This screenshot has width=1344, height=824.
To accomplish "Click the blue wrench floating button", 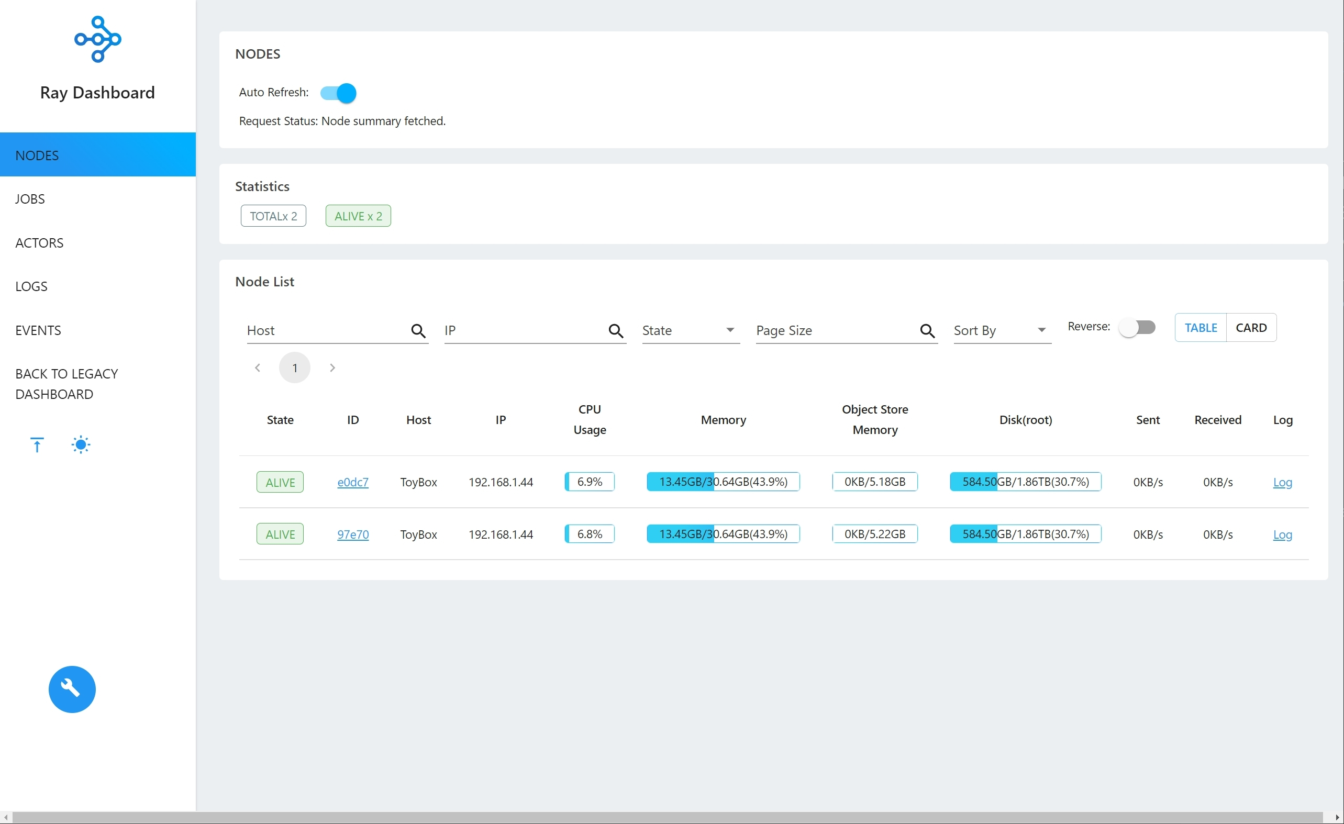I will 72,689.
